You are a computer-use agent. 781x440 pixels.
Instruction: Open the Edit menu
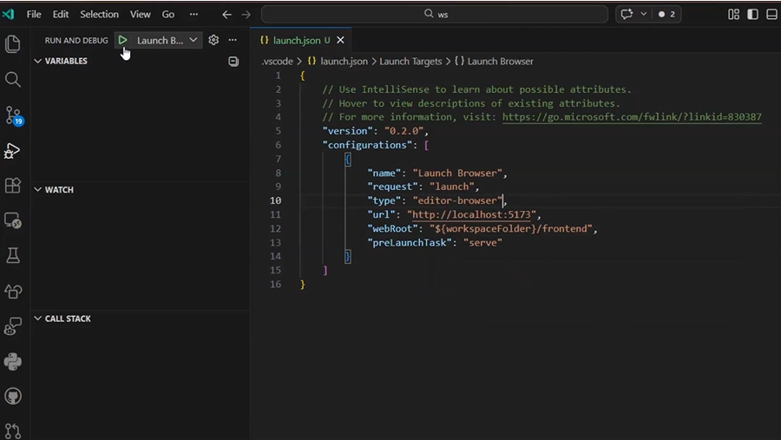click(61, 14)
